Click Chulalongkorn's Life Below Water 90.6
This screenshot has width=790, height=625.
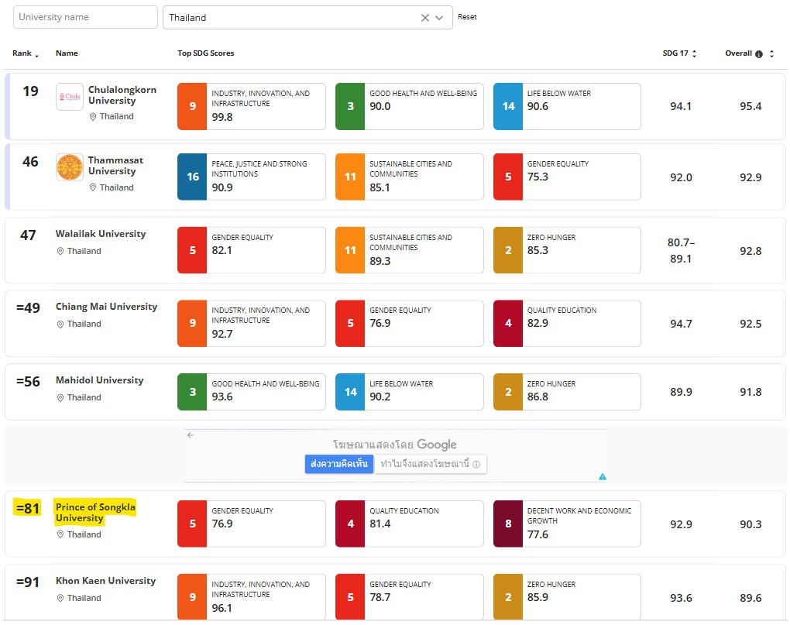coord(538,106)
